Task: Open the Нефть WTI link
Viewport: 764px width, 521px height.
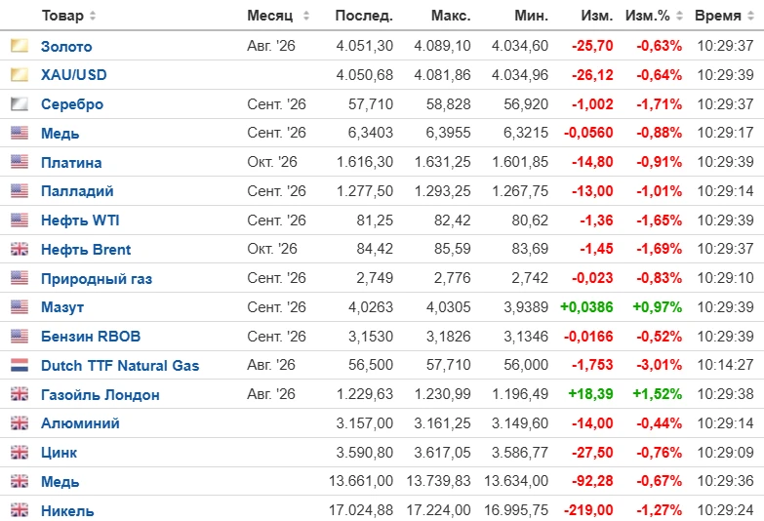Action: point(80,220)
